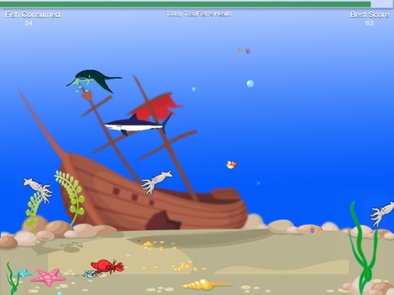Click the fish consumed count '24'
This screenshot has width=394, height=295.
click(29, 23)
